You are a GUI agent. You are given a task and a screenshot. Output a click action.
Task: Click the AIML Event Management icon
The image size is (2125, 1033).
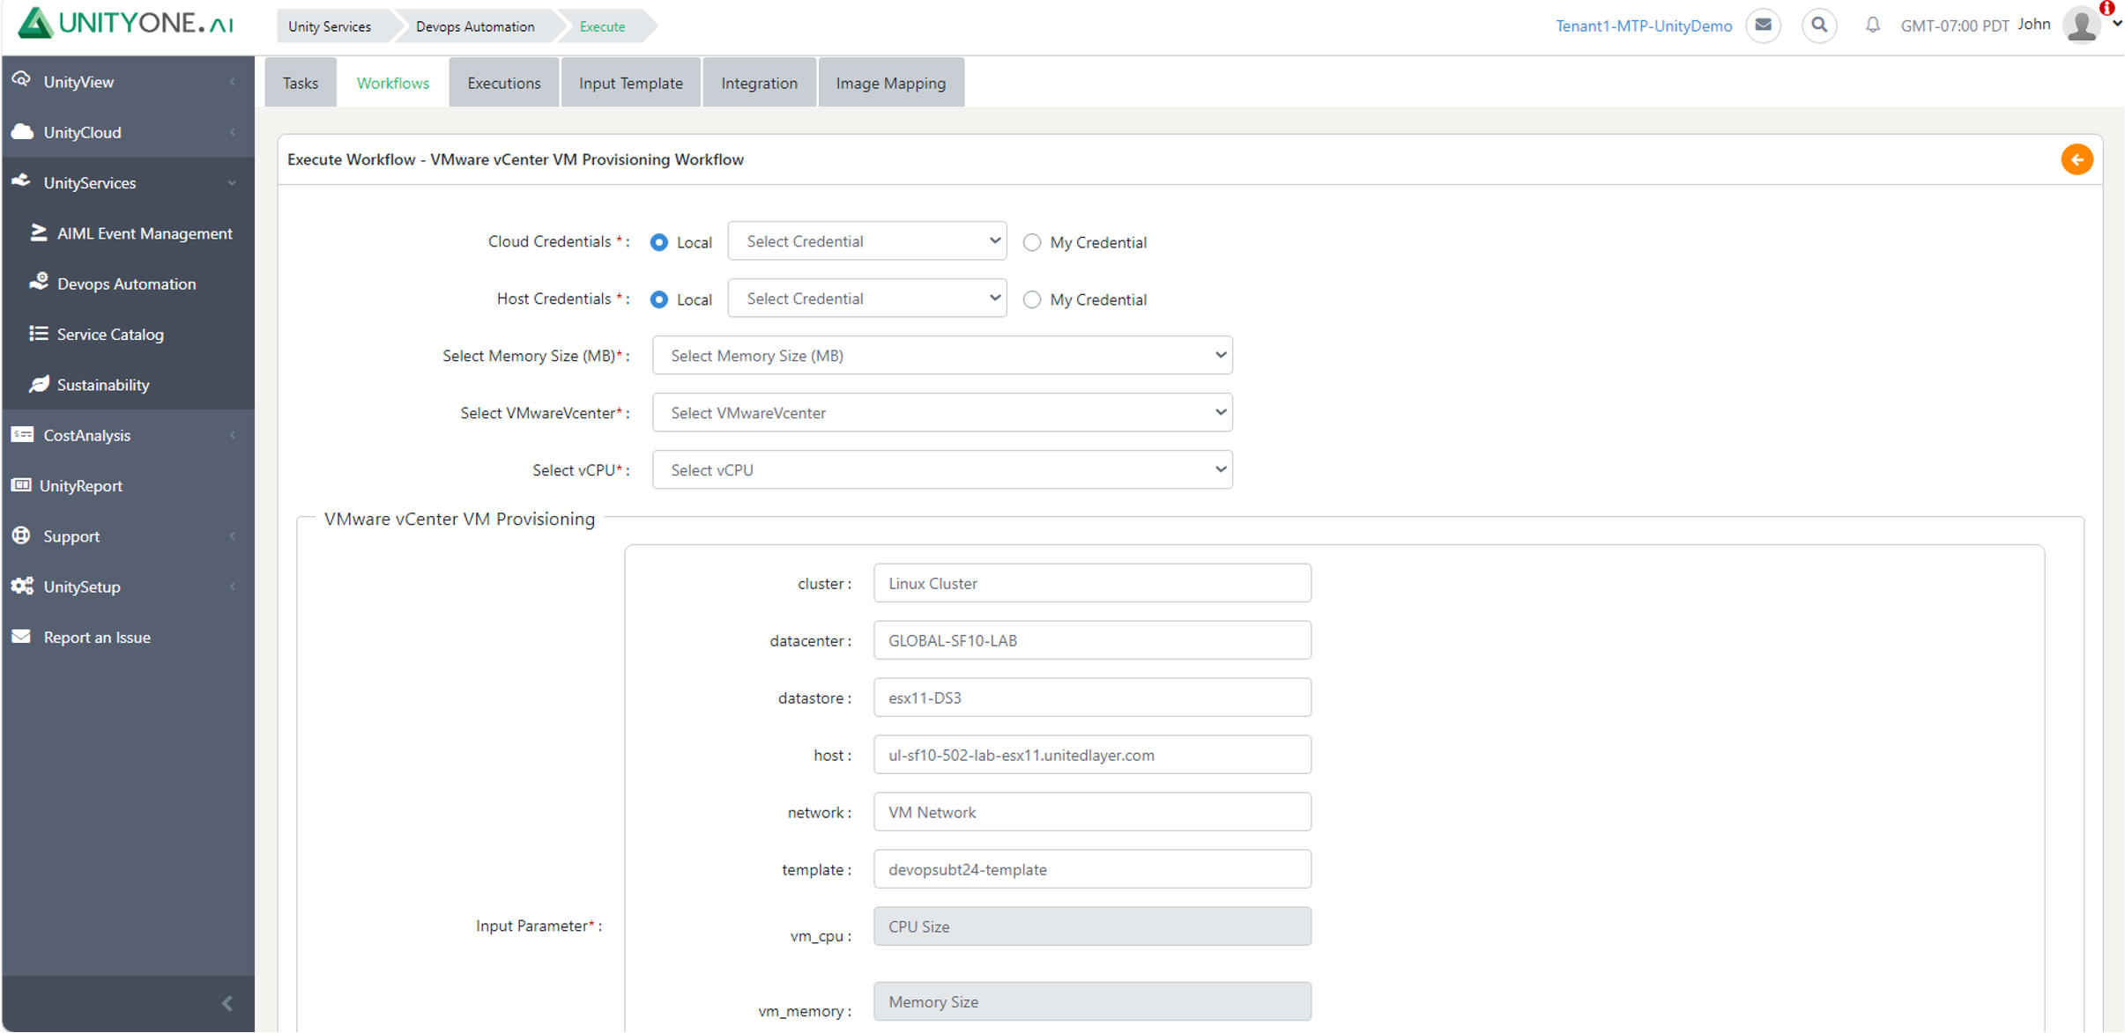coord(38,232)
